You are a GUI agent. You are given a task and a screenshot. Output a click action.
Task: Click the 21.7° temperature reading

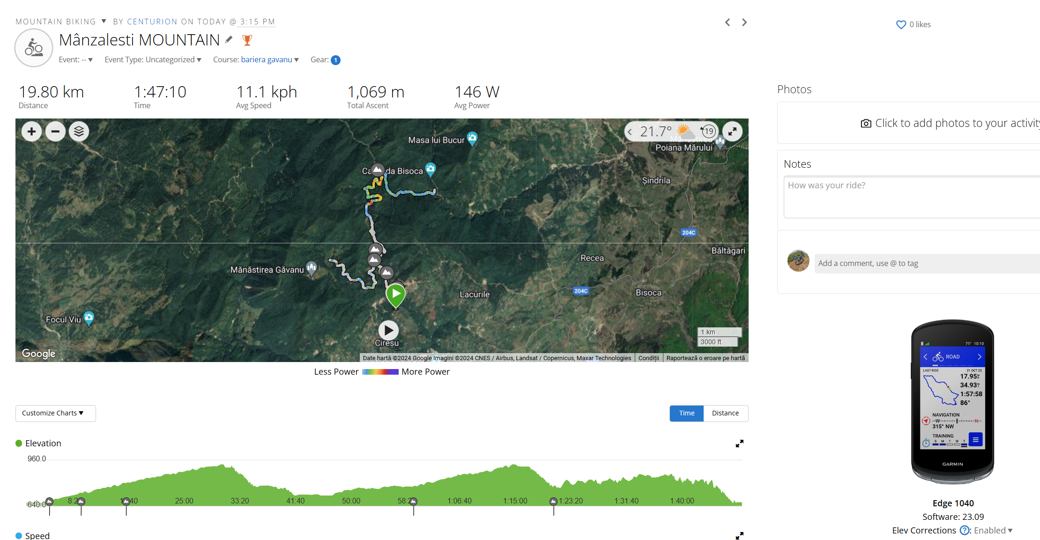coord(656,132)
